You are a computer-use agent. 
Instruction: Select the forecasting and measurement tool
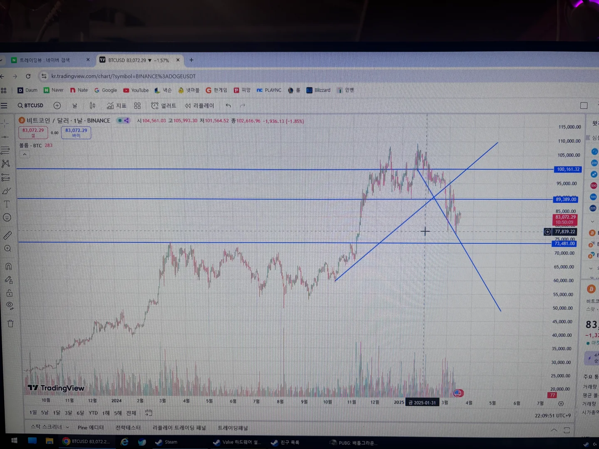click(6, 178)
